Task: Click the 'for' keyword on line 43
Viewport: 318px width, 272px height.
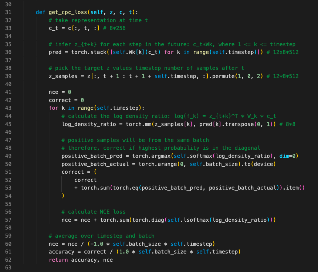Action: (x=54, y=108)
